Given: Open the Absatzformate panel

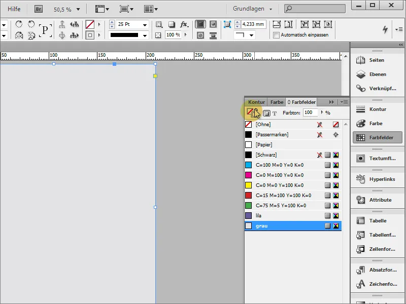Looking at the screenshot, I should (x=377, y=270).
